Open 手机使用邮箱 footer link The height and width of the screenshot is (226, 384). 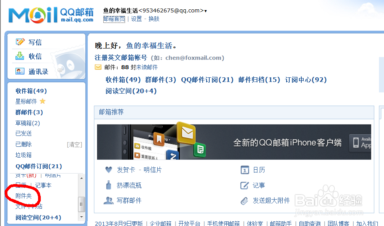pos(224,223)
